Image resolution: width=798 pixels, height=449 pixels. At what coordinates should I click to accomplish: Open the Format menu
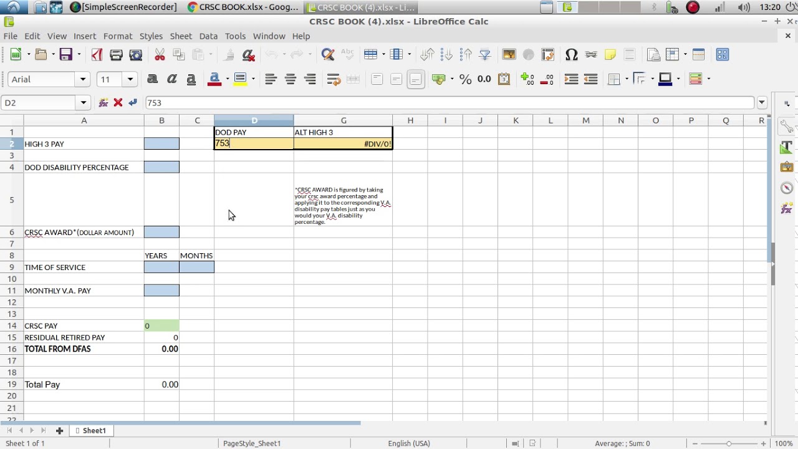point(118,36)
